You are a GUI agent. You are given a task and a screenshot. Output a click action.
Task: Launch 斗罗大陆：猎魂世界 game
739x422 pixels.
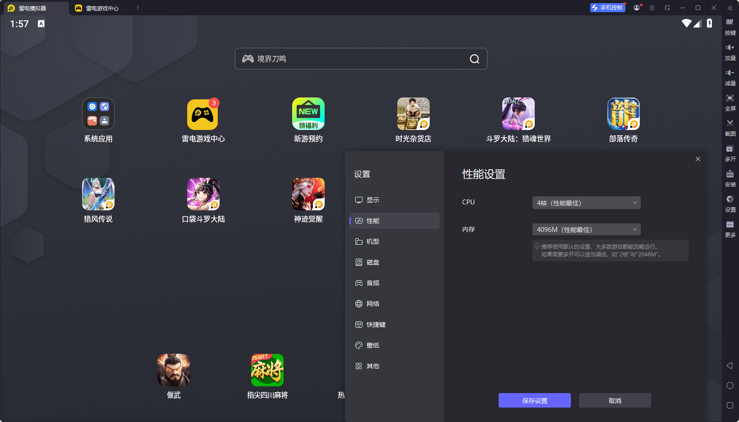click(519, 114)
